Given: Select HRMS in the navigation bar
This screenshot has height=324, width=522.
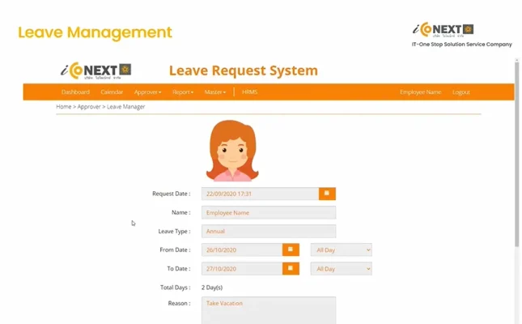Looking at the screenshot, I should point(250,92).
